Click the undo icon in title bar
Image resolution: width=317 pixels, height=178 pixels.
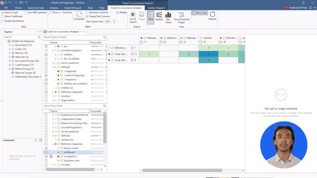9,2
